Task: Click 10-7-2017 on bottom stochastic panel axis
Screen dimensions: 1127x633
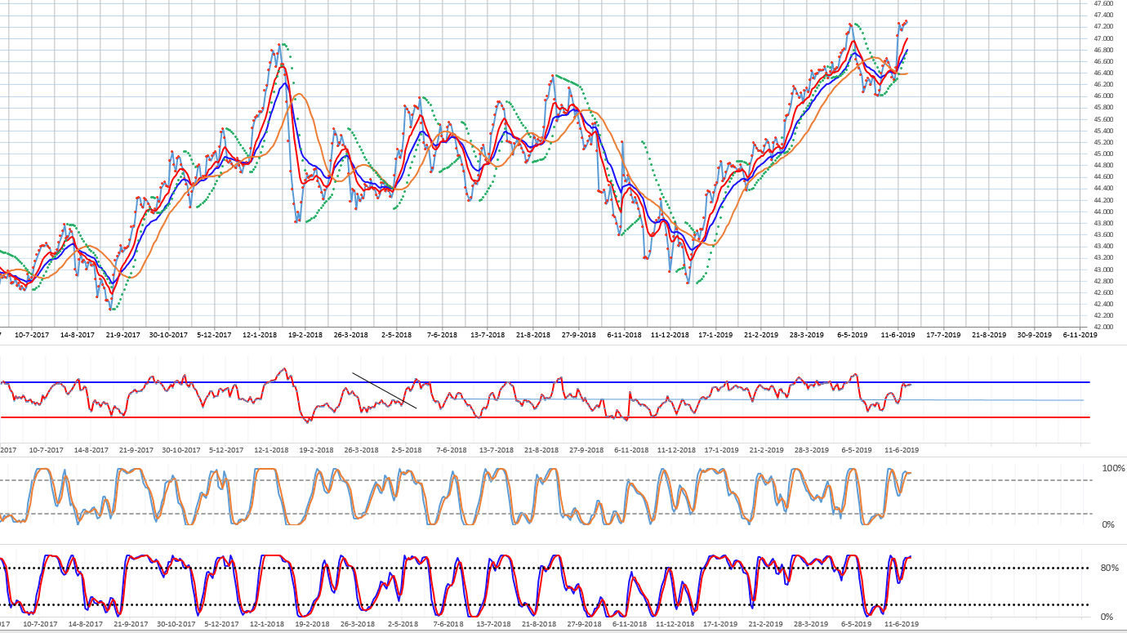Action: (x=41, y=623)
